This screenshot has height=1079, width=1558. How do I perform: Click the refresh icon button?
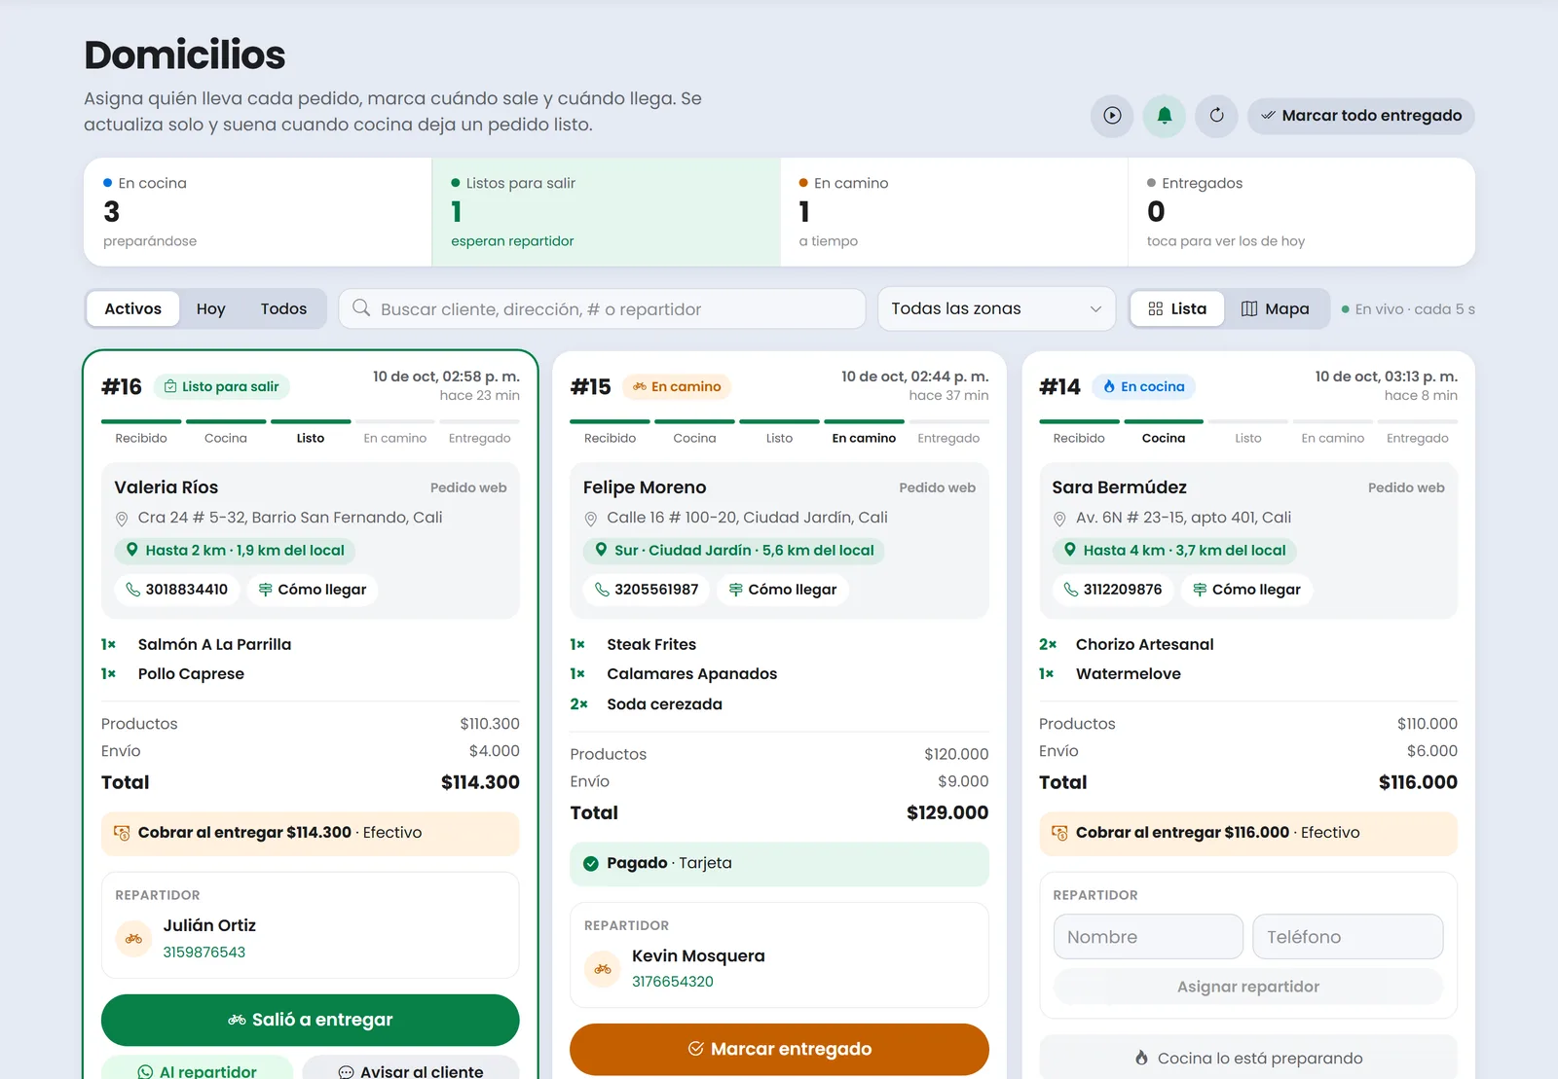click(x=1217, y=116)
